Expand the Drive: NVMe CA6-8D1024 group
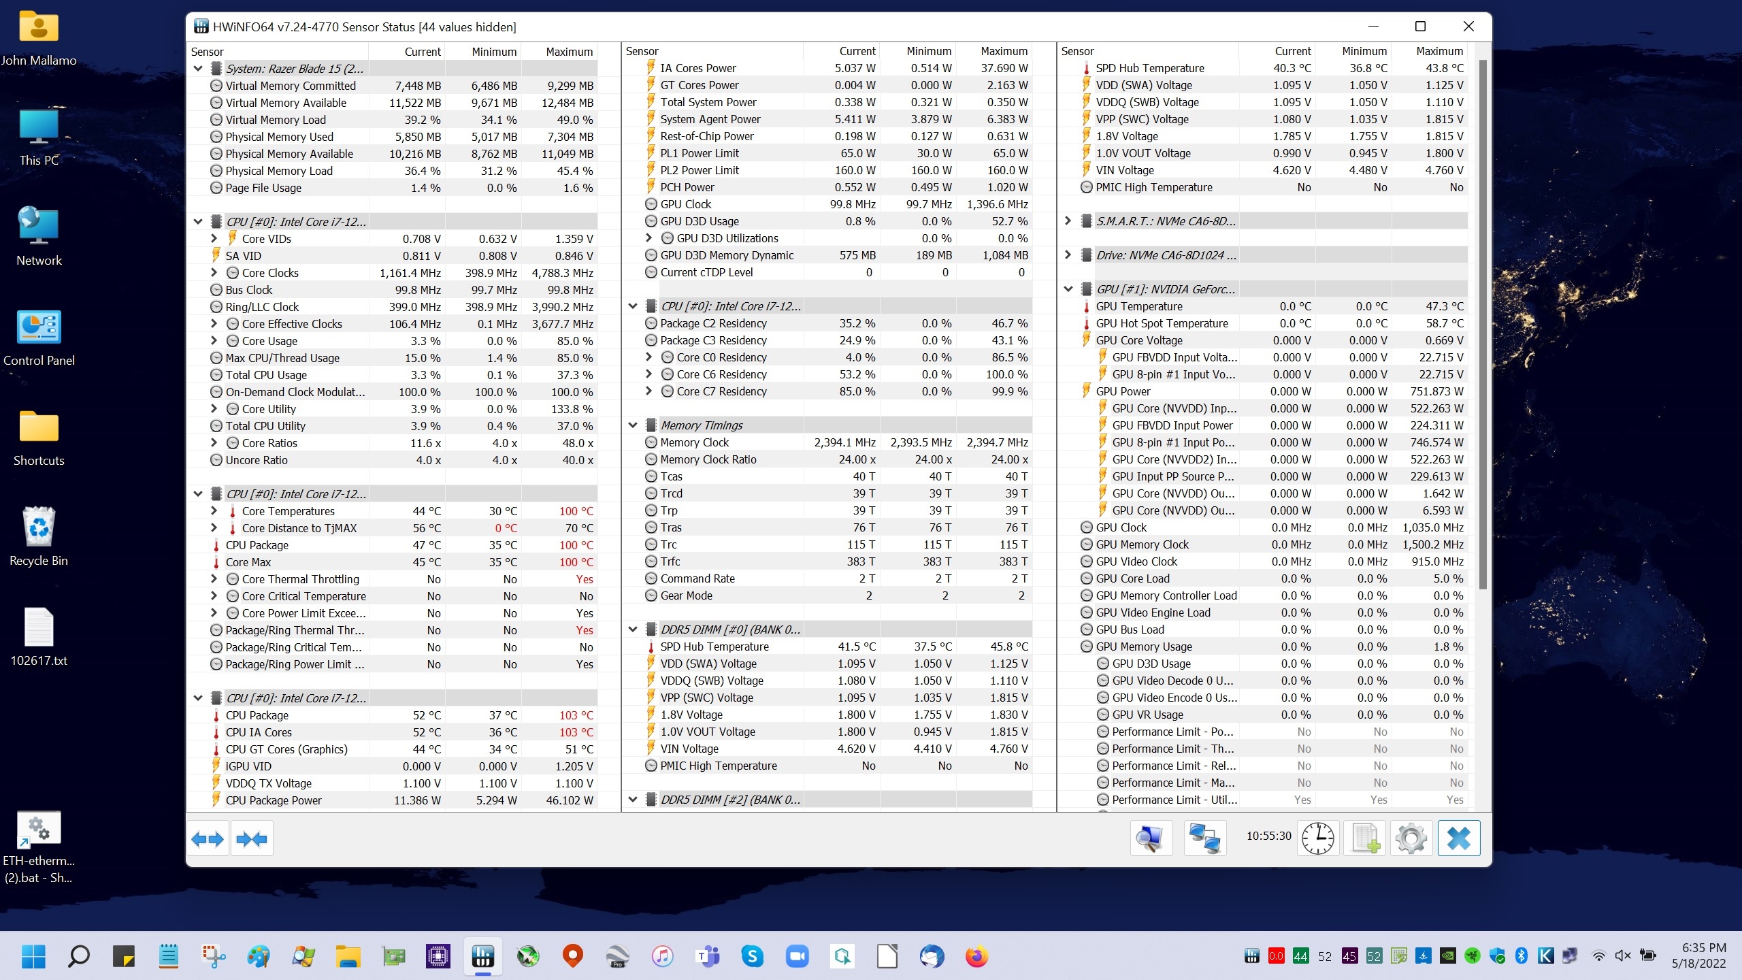Image resolution: width=1742 pixels, height=980 pixels. pos(1068,255)
